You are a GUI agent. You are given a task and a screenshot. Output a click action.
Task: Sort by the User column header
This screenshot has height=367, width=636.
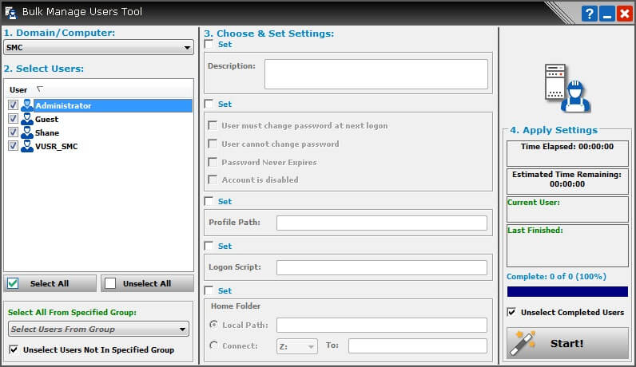pyautogui.click(x=18, y=89)
